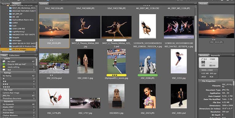235x118 pixels.
Task: Click the two-star rating under DSC_0510.JPG
Action: coord(51,40)
